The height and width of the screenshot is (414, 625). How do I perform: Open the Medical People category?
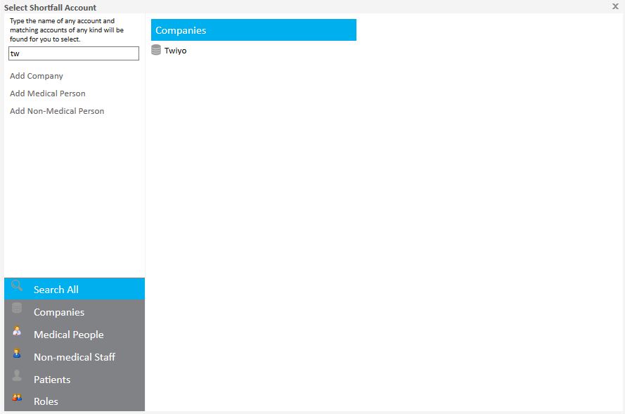coord(68,335)
